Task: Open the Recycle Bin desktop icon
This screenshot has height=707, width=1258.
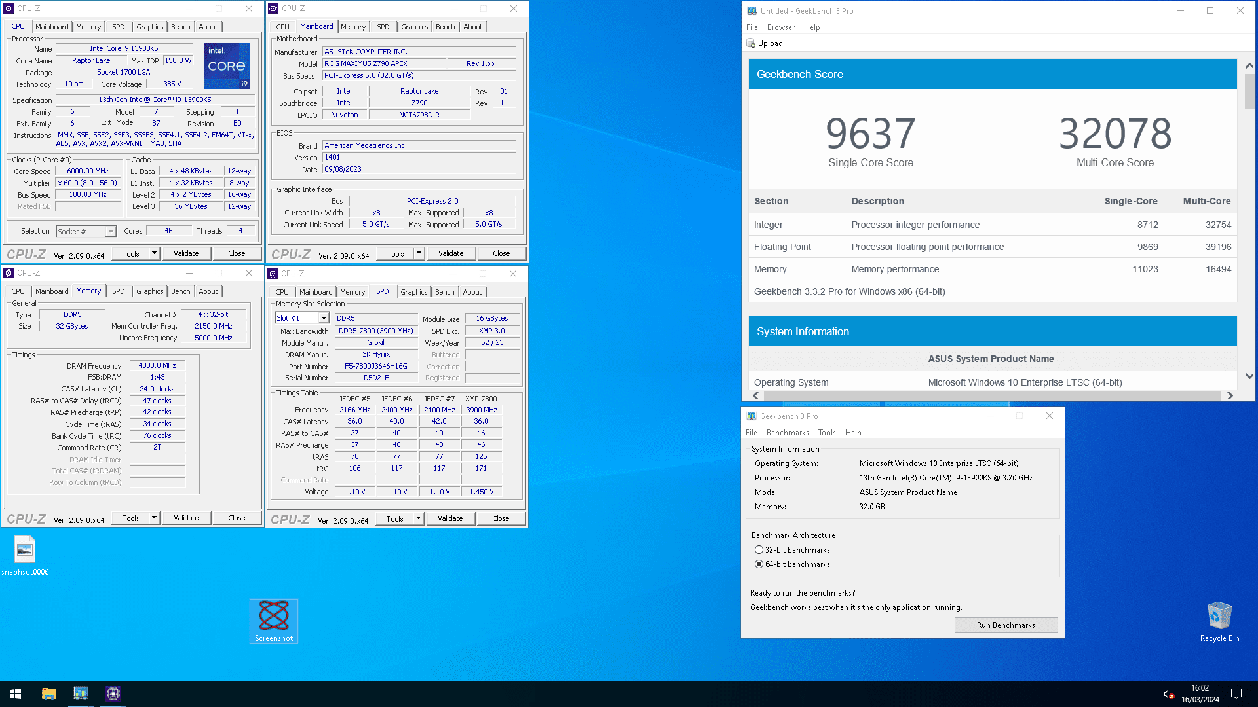Action: pyautogui.click(x=1219, y=622)
